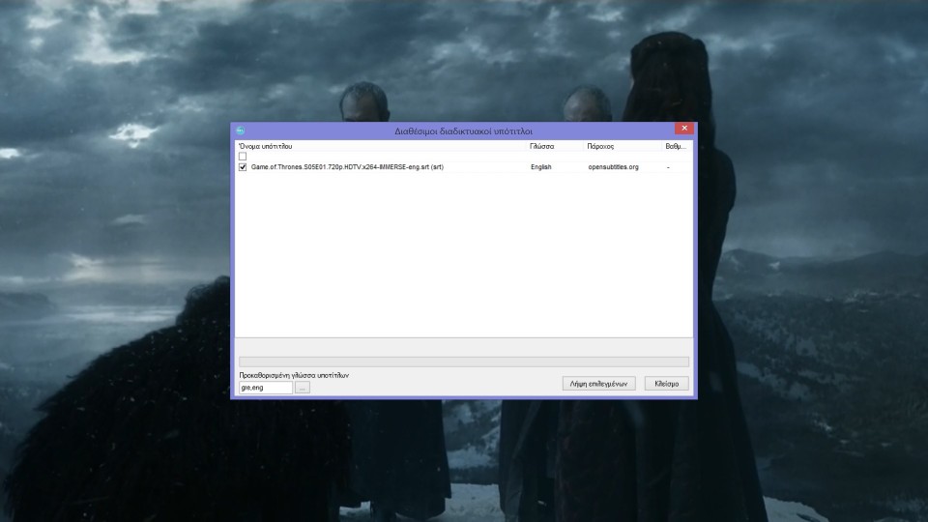Sort by the 'Όνομα υπότιτλου' column header
928x522 pixels.
(266, 147)
